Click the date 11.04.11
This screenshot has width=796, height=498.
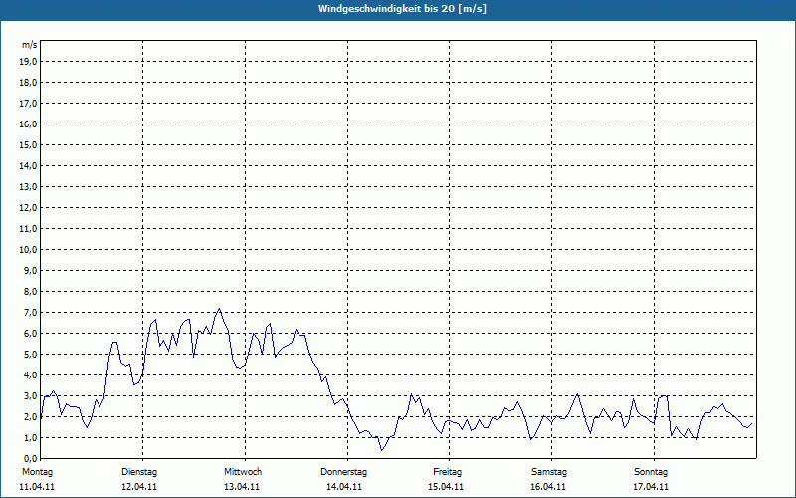(37, 487)
